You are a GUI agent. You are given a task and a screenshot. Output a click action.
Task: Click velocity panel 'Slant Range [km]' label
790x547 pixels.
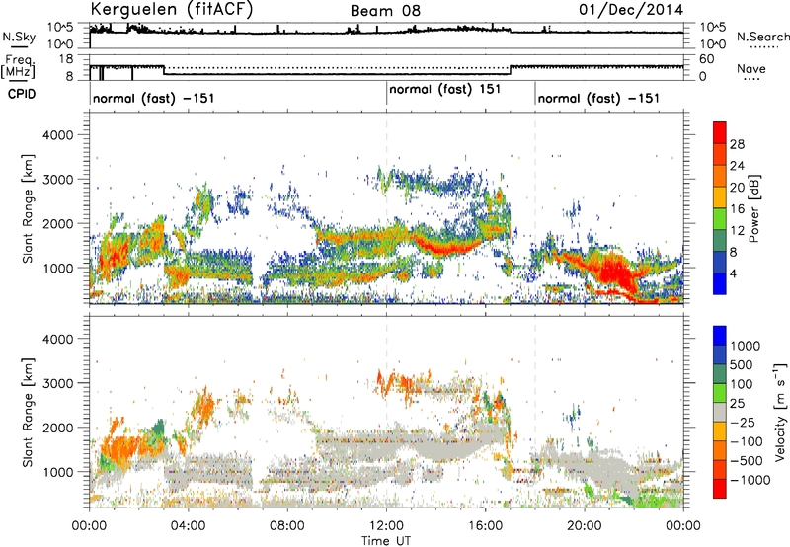[28, 413]
